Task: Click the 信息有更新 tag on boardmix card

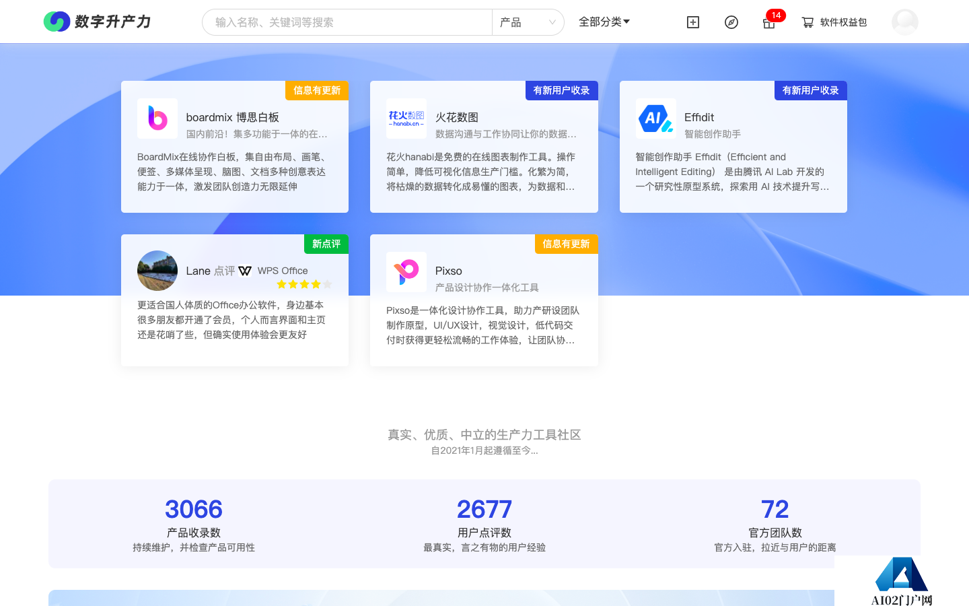Action: 317,90
